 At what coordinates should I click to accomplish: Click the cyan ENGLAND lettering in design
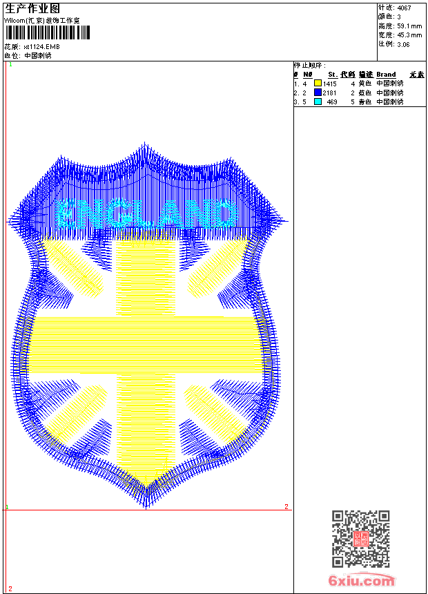146,214
